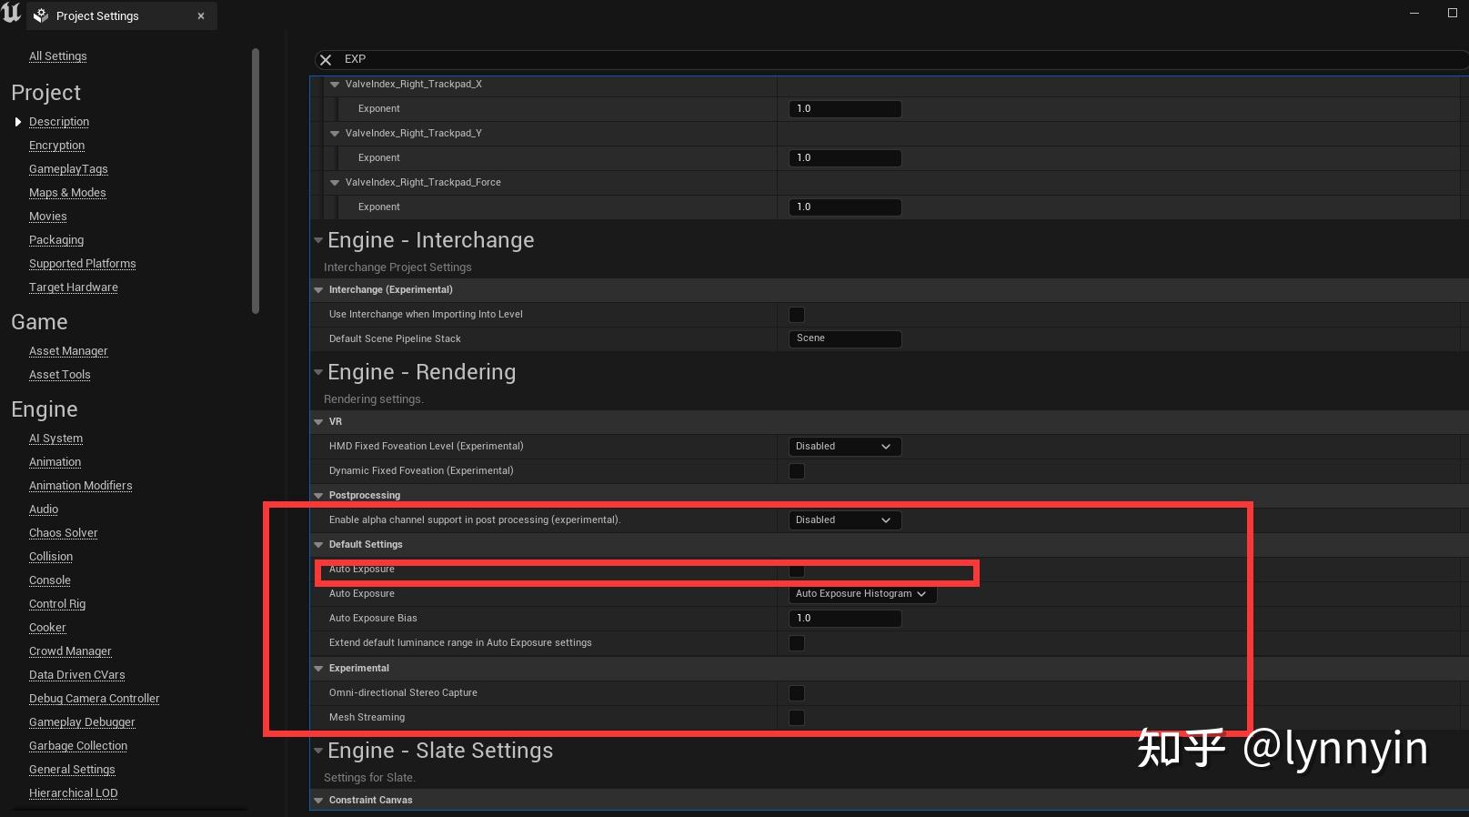Enable Dynamic Fixed Foveation checkbox
Screen dimensions: 1469x817
coord(797,471)
